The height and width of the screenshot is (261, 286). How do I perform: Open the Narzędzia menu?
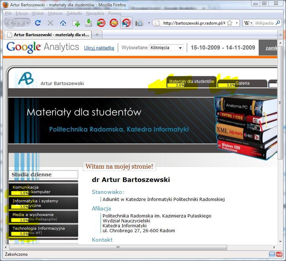(95, 13)
